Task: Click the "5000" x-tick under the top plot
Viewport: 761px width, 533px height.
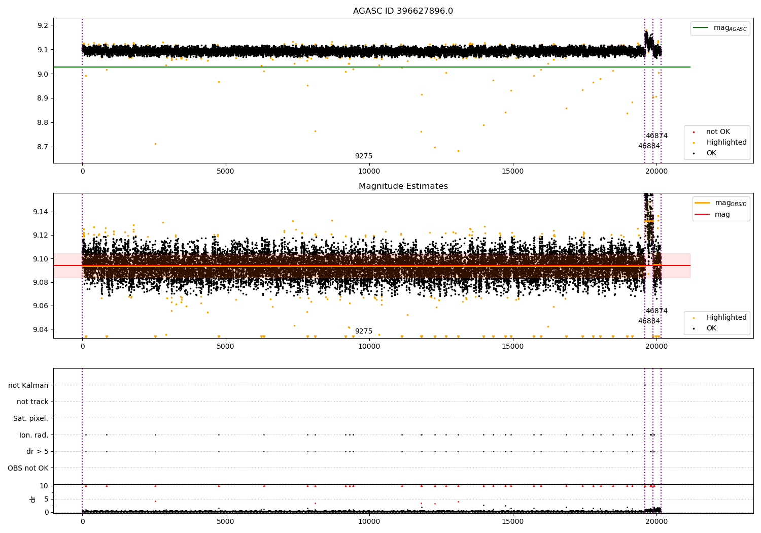Action: click(x=226, y=172)
